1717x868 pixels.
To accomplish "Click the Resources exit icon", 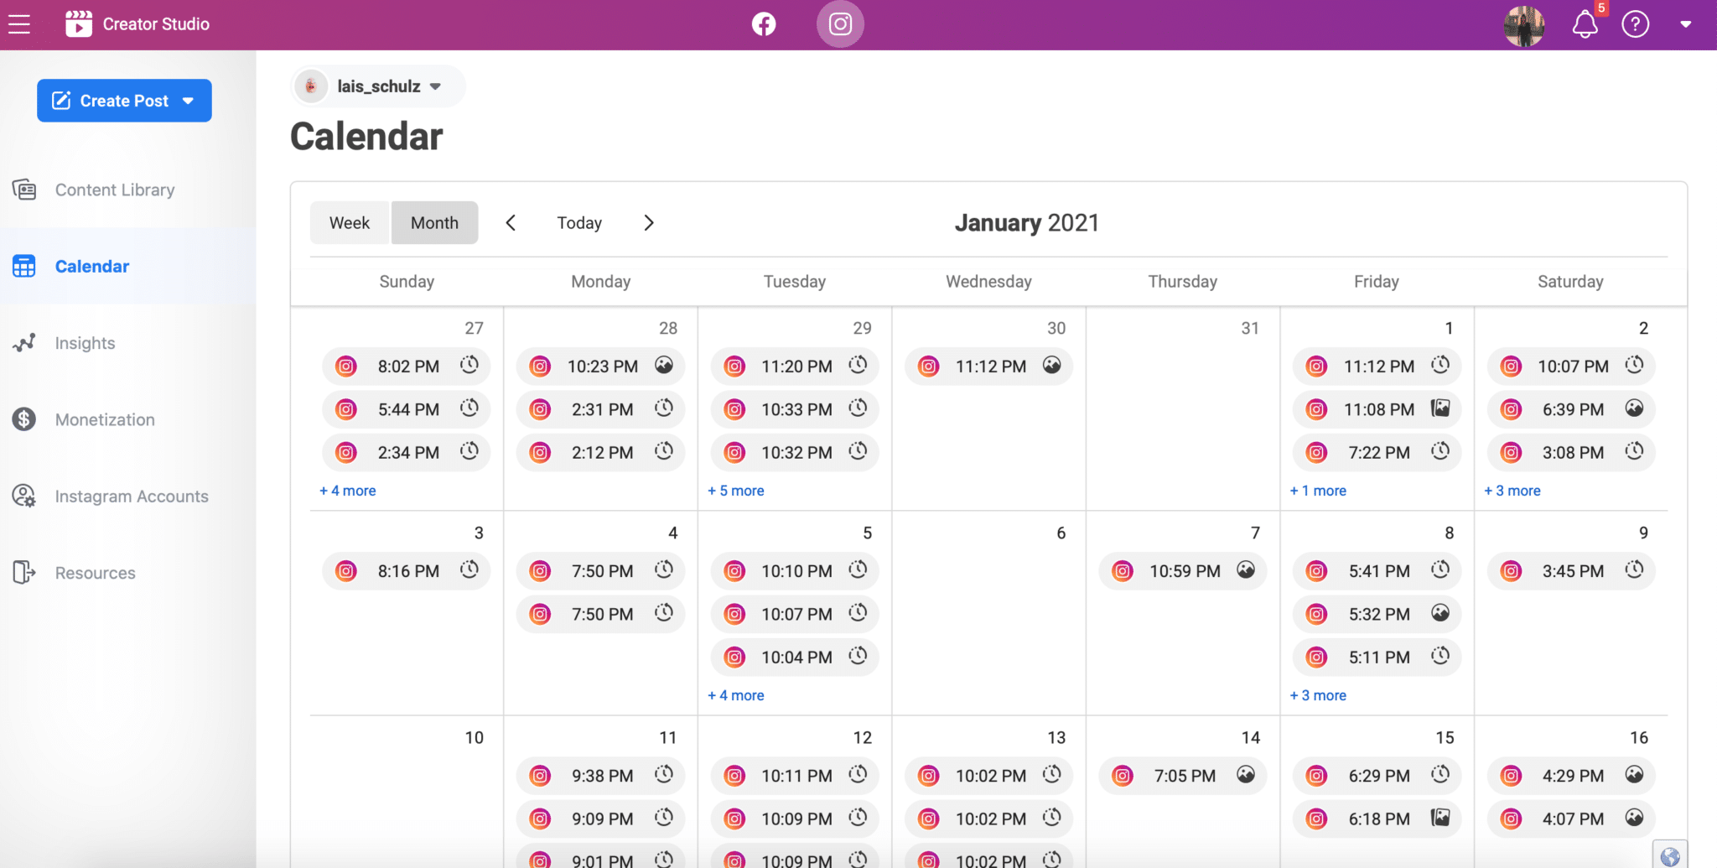I will point(24,572).
